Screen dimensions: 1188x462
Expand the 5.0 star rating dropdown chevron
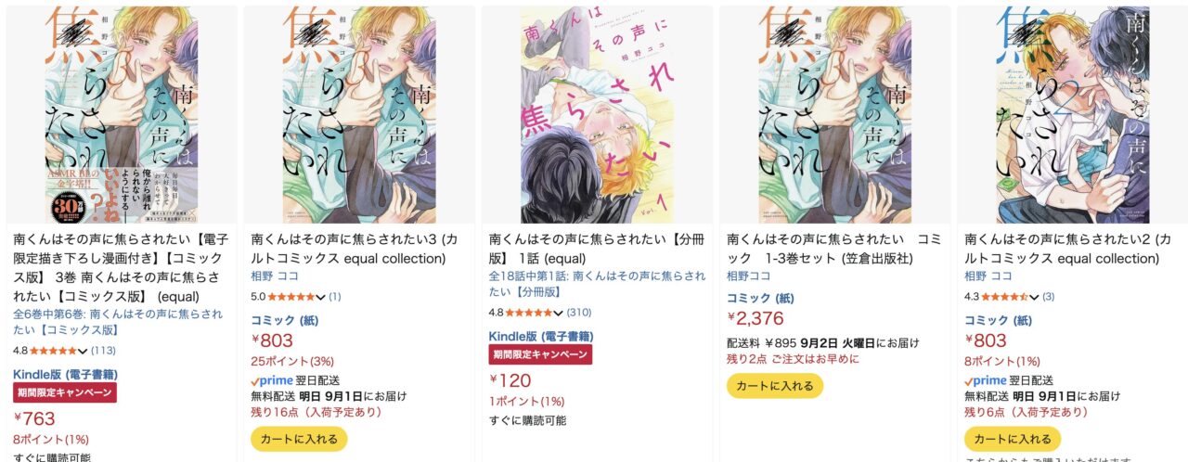[x=321, y=297]
